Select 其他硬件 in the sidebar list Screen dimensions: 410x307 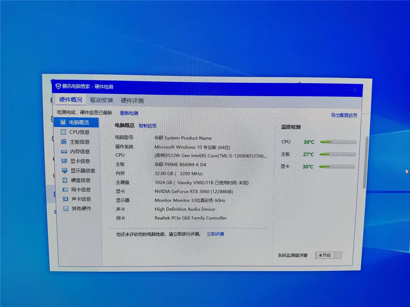(81, 209)
